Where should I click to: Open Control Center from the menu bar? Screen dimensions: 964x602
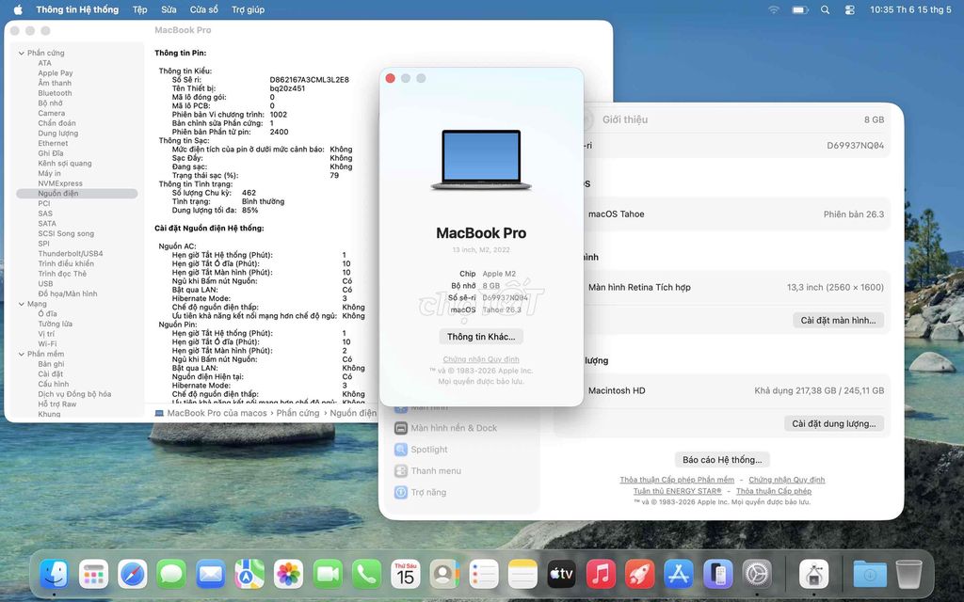[850, 9]
